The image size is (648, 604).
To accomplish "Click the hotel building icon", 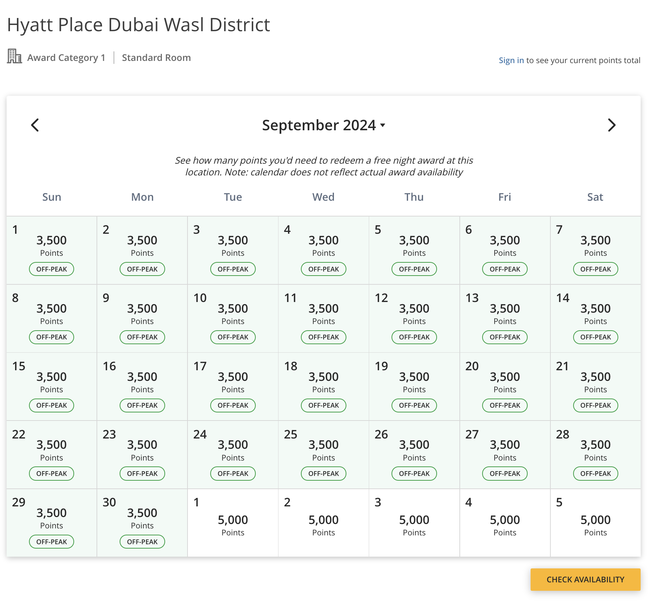I will pos(14,56).
